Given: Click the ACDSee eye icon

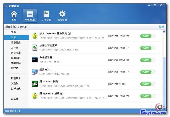Looking at the screenshot, I should coord(35,84).
